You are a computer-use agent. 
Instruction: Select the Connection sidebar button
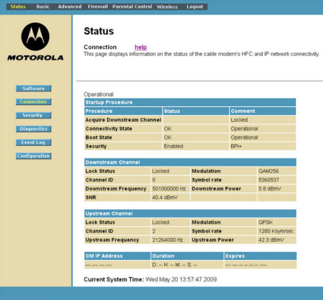click(33, 102)
